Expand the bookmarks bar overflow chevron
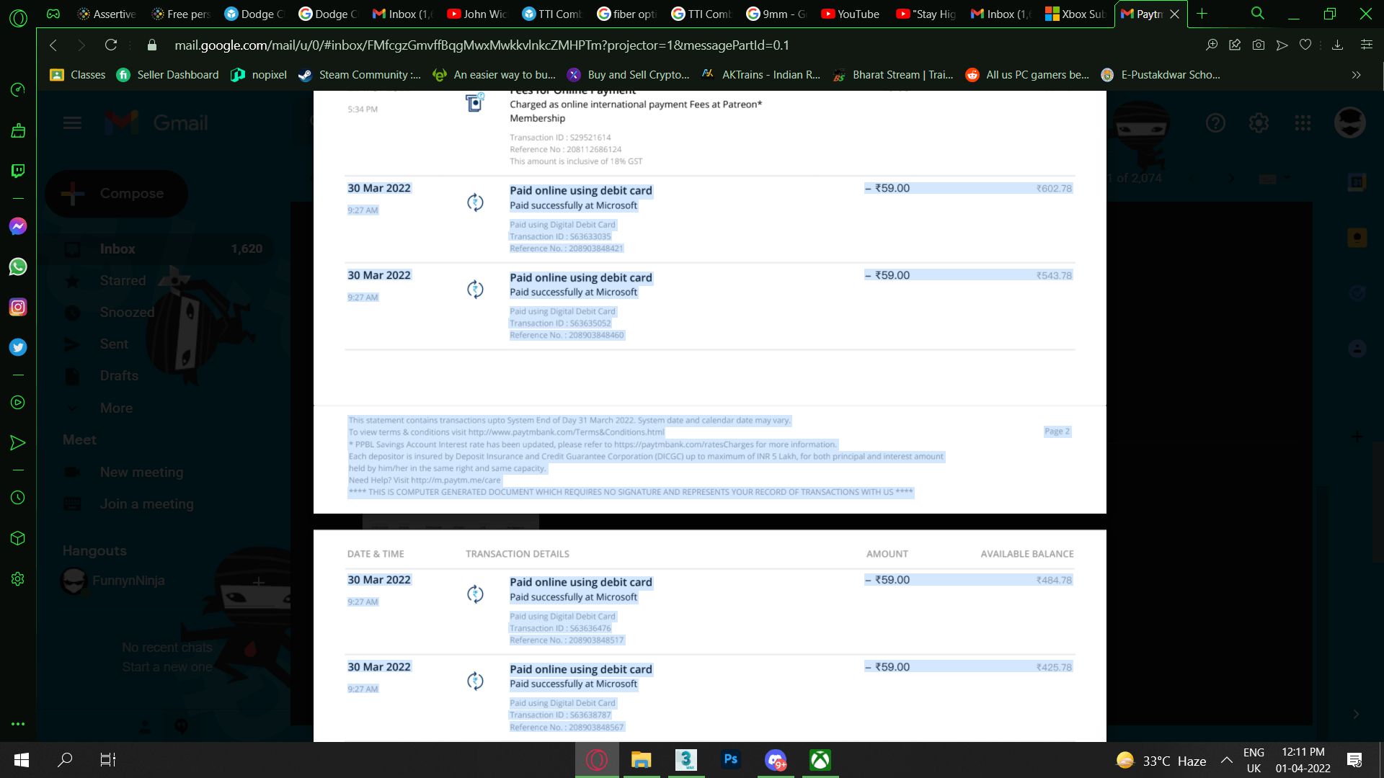 point(1357,75)
